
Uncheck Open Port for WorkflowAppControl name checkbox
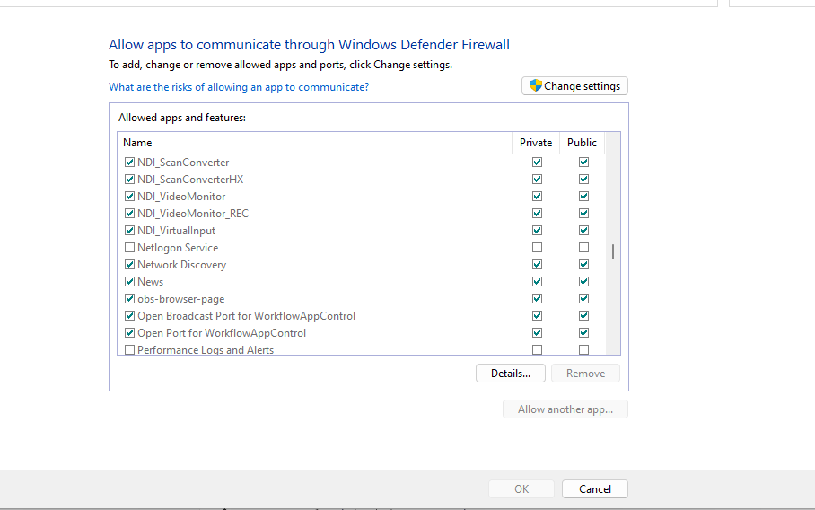tap(129, 333)
